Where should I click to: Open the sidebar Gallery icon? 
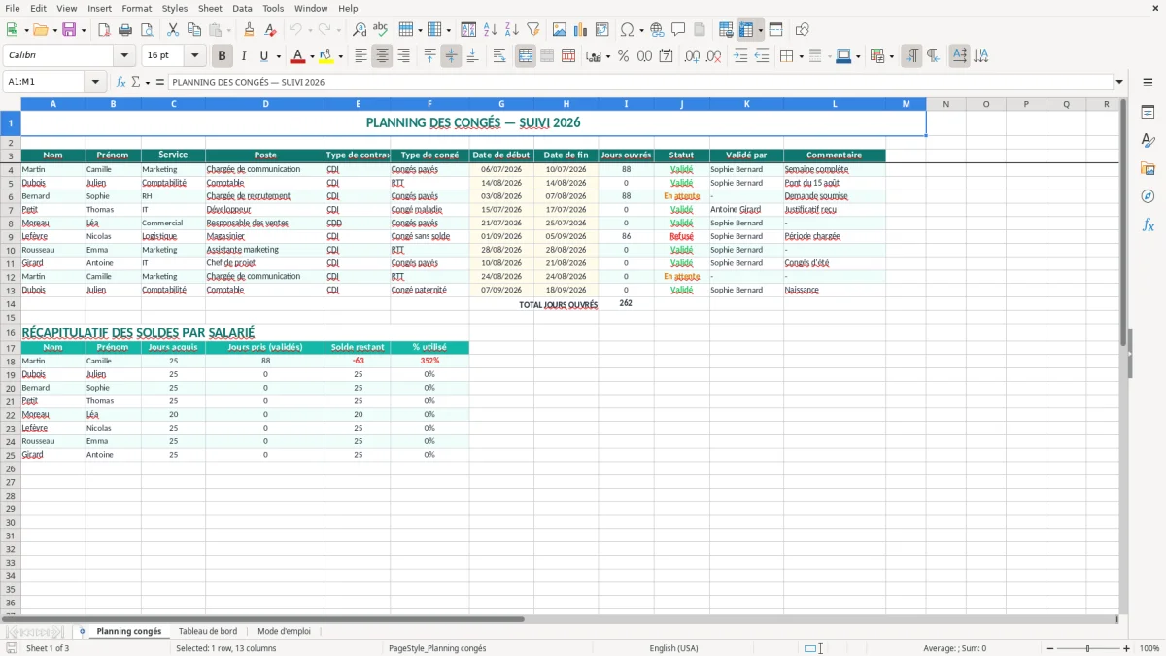click(x=1148, y=168)
